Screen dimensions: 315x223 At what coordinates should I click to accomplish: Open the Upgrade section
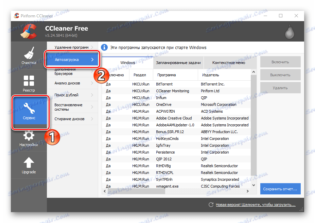(29, 165)
